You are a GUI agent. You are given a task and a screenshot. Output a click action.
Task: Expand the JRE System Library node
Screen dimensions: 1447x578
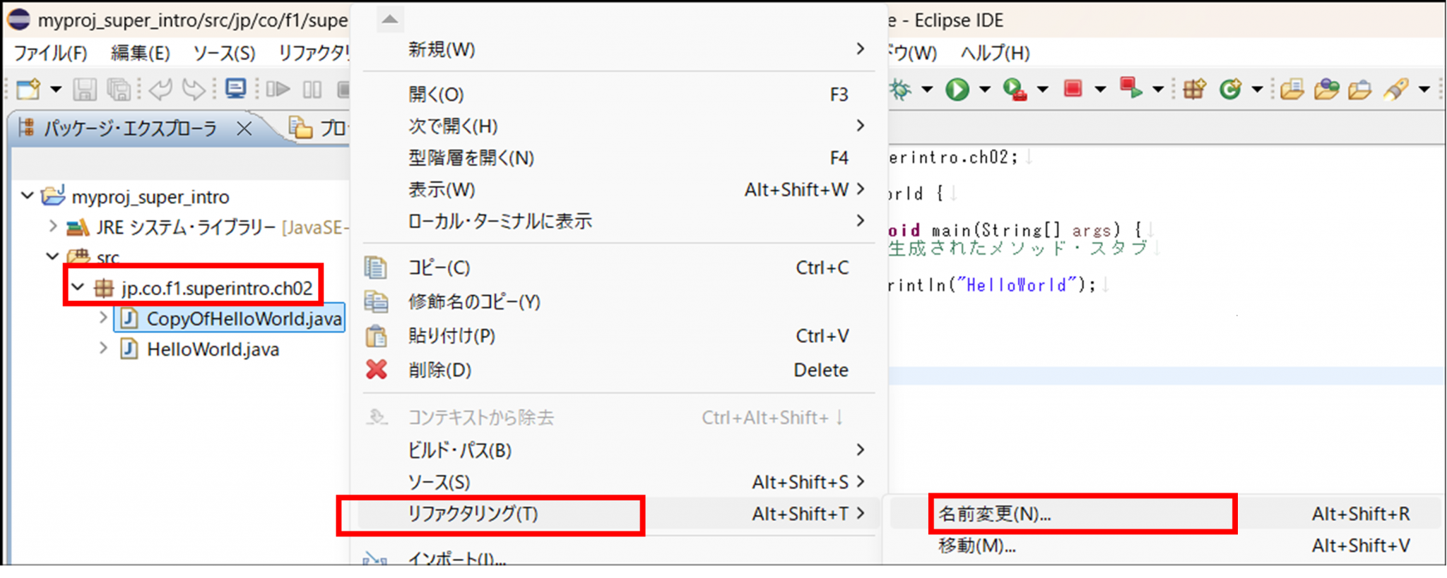(53, 227)
